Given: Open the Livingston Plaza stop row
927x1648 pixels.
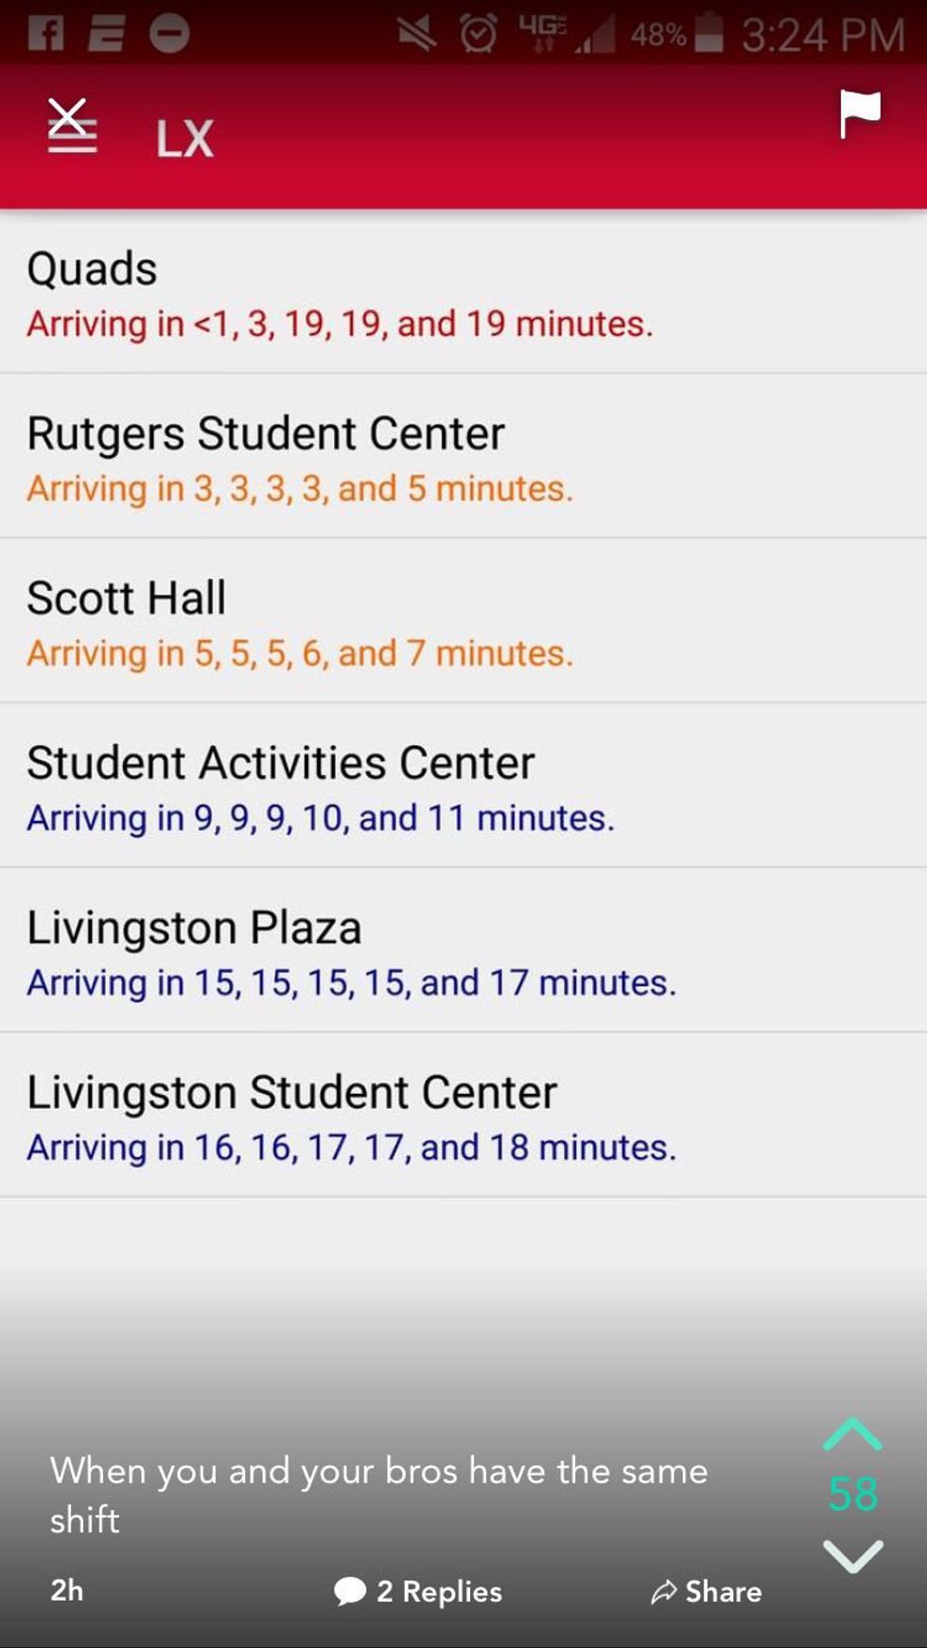Looking at the screenshot, I should [x=463, y=951].
